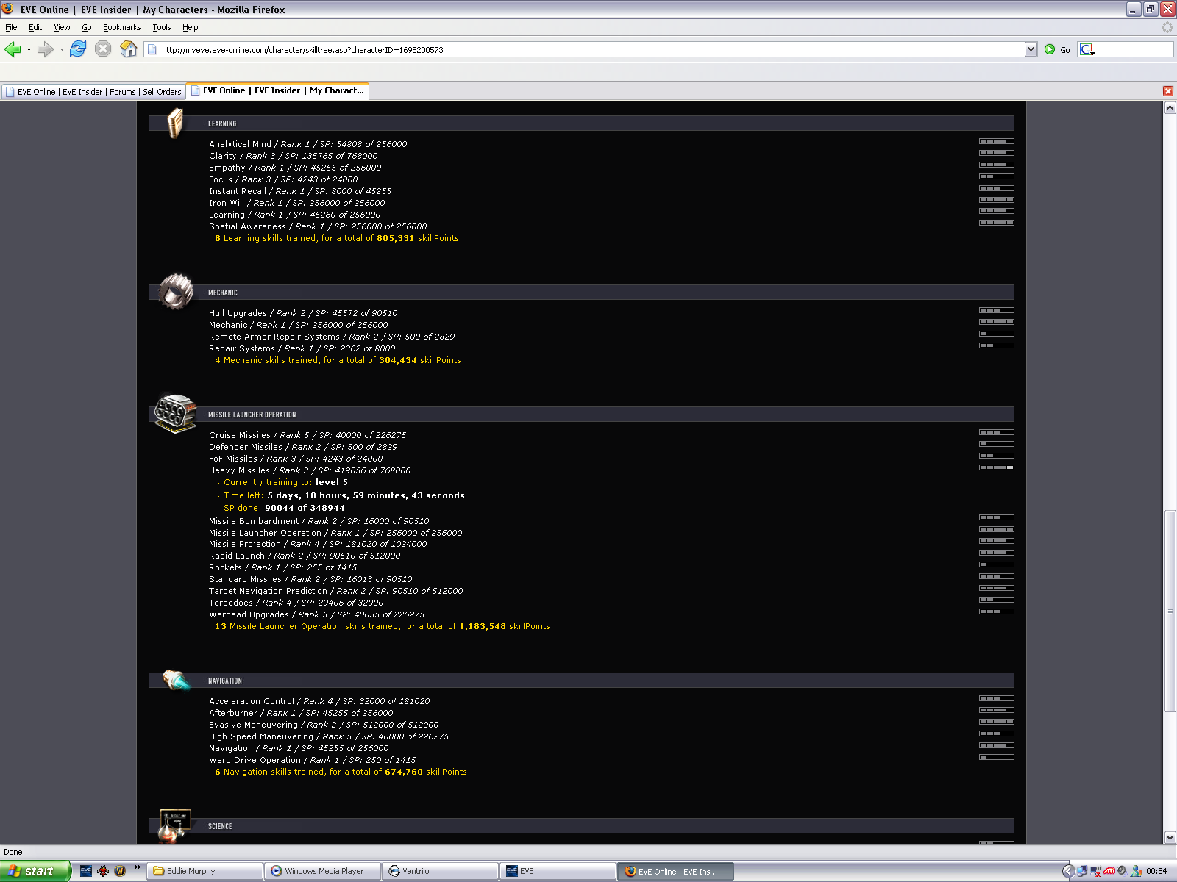Click the Heavy Missiles skill row text
This screenshot has width=1177, height=882.
coord(310,470)
